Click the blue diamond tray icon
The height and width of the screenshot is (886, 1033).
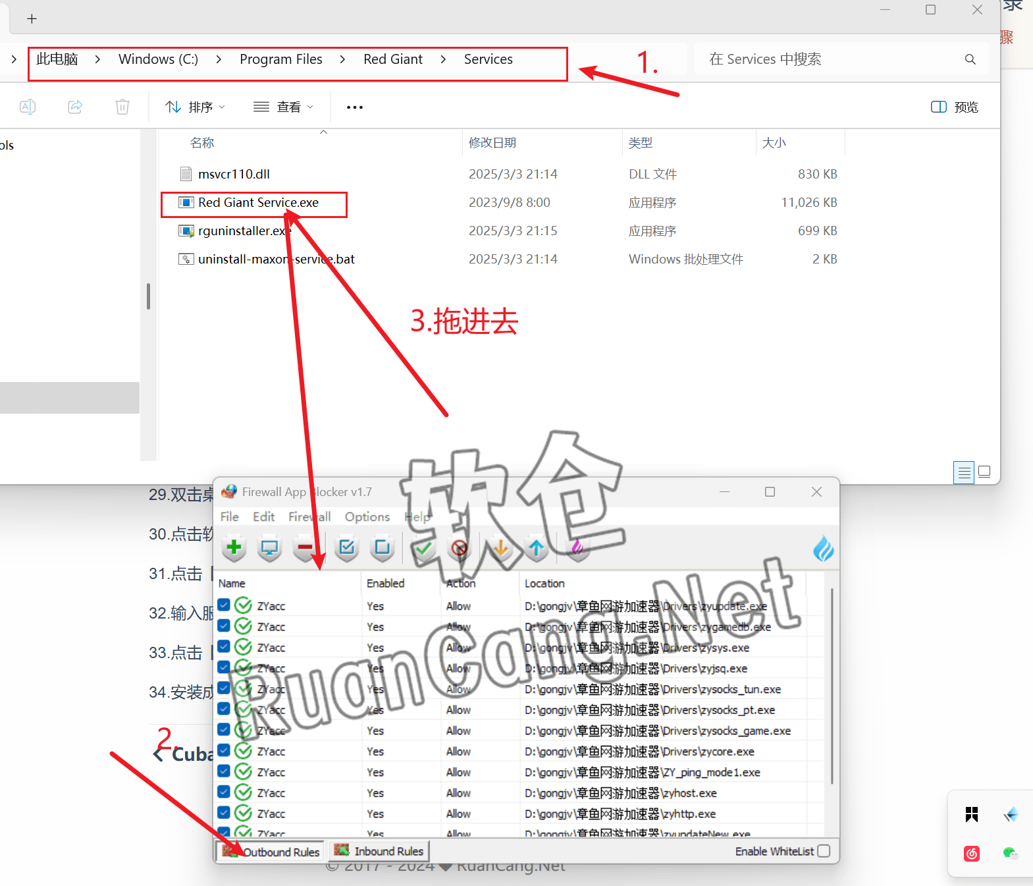point(1011,815)
